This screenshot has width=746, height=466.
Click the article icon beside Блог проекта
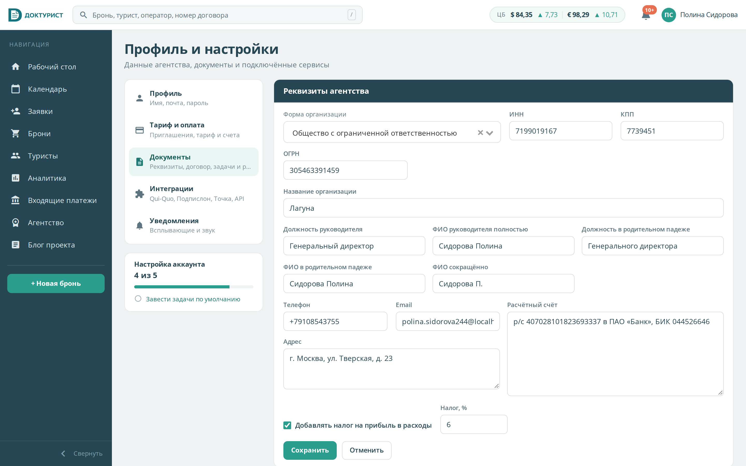pos(16,245)
